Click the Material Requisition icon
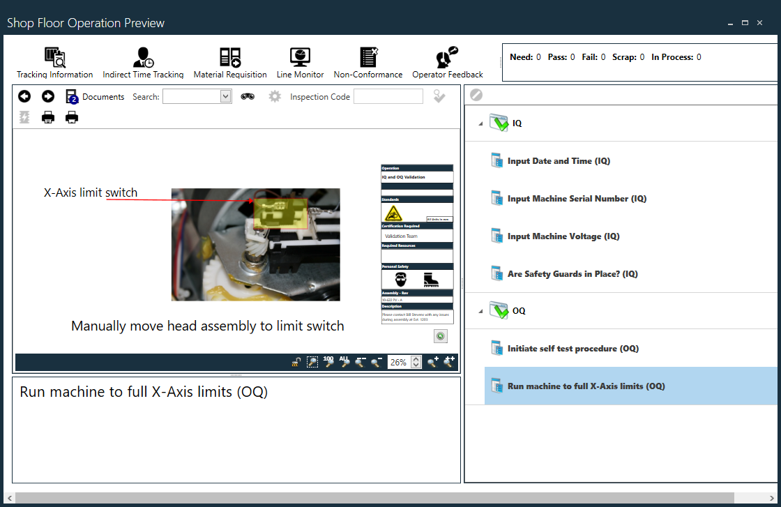Viewport: 781px width, 507px height. click(x=229, y=62)
